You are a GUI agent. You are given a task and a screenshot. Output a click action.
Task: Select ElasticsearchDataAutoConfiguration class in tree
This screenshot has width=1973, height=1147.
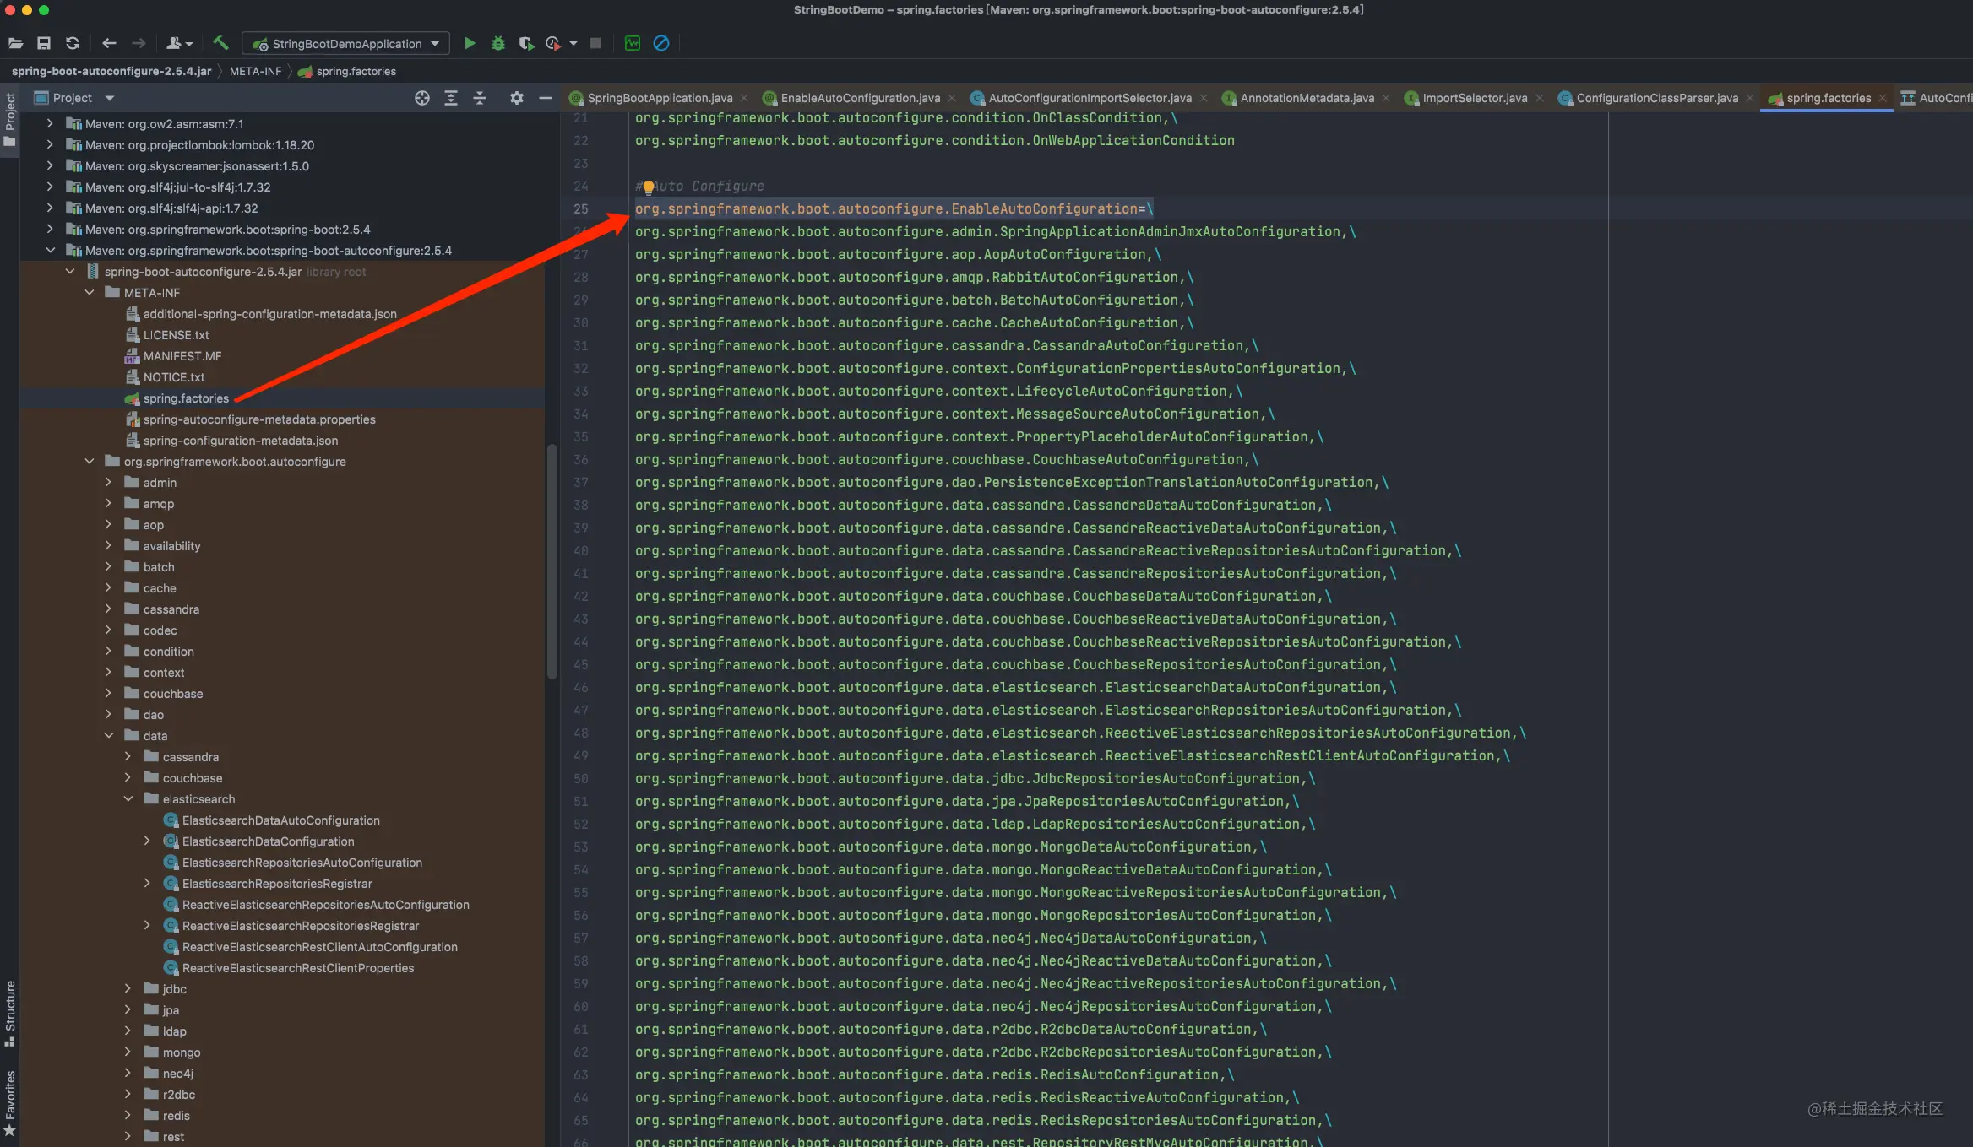[x=280, y=820]
